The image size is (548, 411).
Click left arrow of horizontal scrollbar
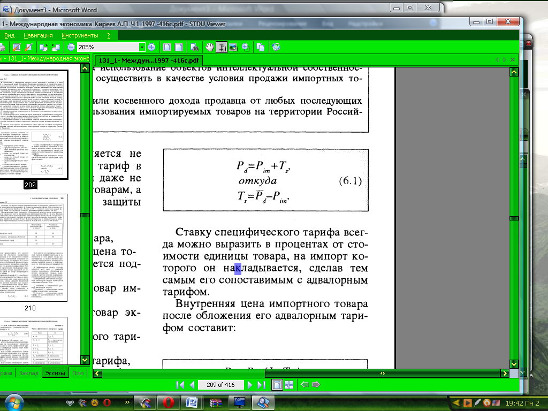pyautogui.click(x=97, y=373)
